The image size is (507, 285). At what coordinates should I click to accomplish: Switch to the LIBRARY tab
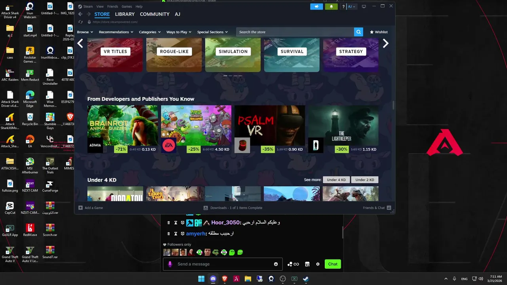coord(125,14)
